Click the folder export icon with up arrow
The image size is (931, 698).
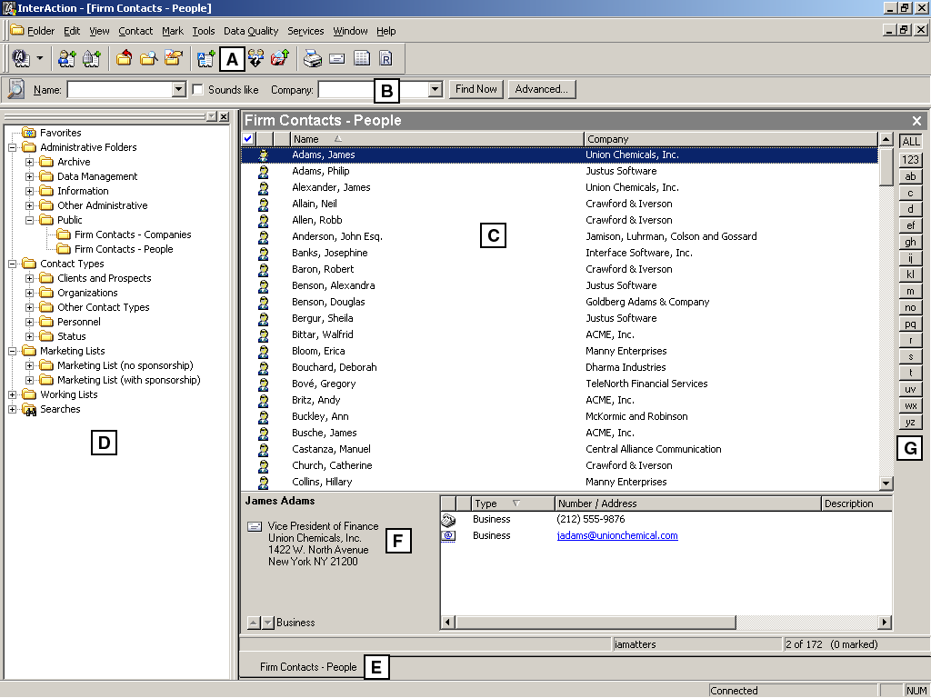(x=279, y=58)
